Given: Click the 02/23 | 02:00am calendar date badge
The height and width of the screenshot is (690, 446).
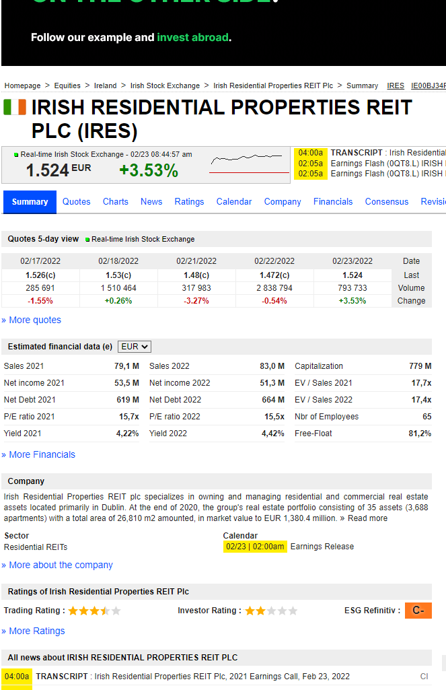Looking at the screenshot, I should [x=255, y=547].
